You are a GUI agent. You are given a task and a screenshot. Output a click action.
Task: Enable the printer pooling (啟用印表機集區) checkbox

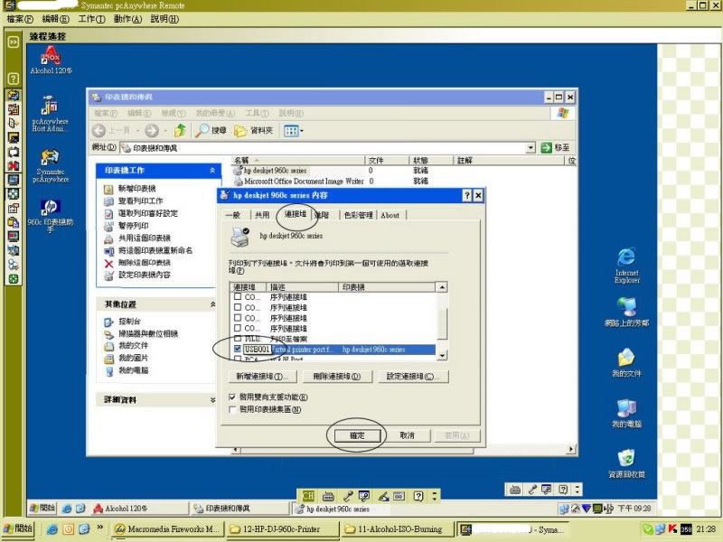[233, 409]
